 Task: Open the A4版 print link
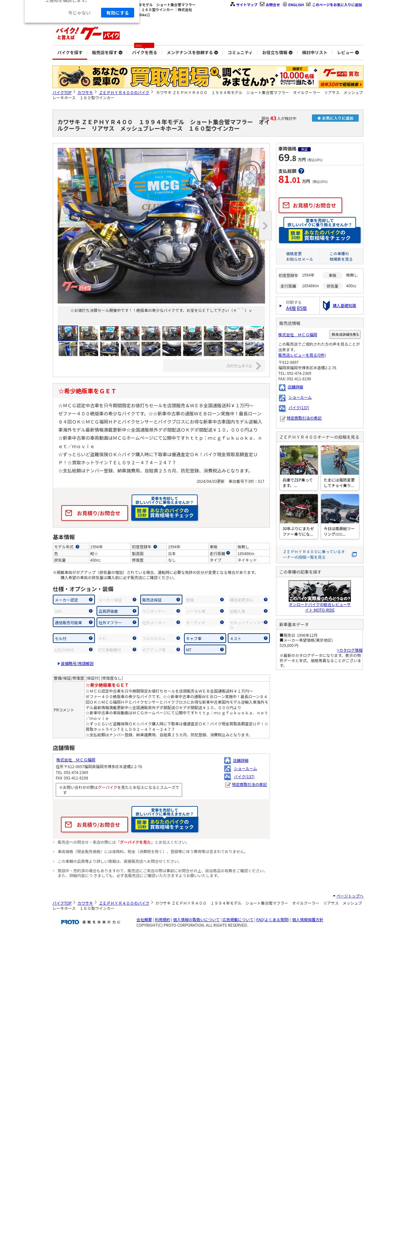tap(291, 308)
